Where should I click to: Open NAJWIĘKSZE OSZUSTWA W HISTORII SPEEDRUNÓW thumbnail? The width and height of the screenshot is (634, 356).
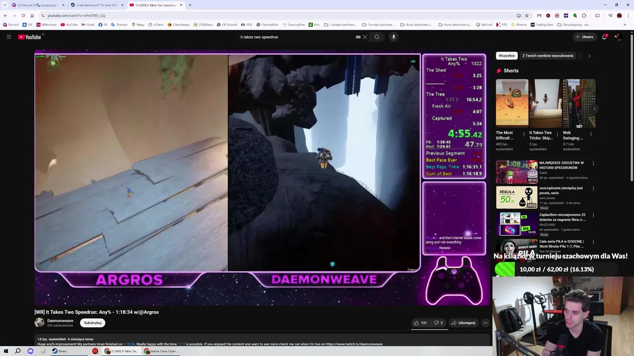point(517,172)
